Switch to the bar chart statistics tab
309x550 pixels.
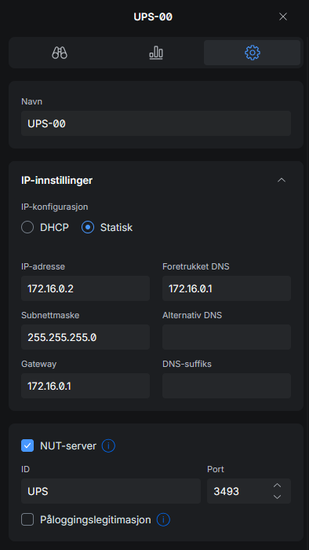click(156, 53)
